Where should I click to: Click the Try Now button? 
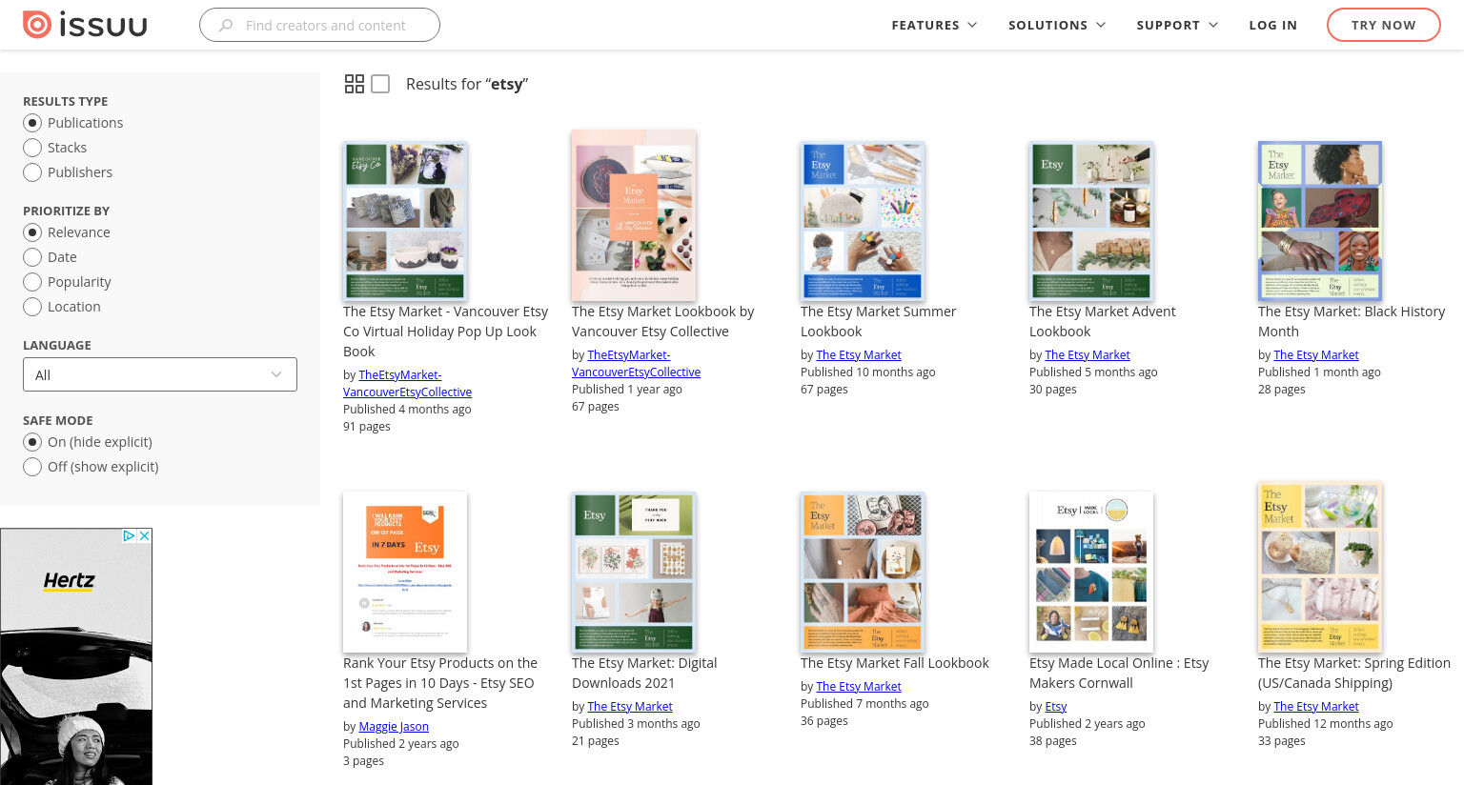click(1384, 26)
